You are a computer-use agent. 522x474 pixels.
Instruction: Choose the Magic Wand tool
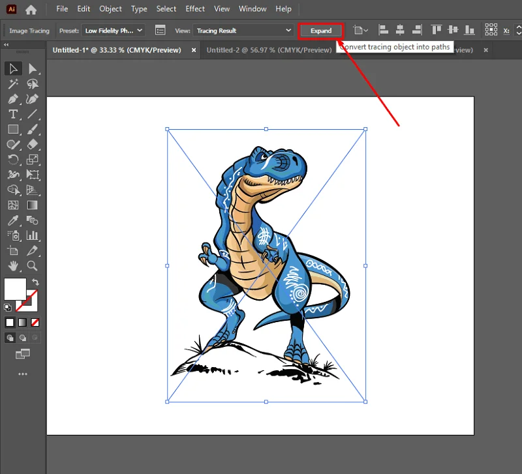13,84
